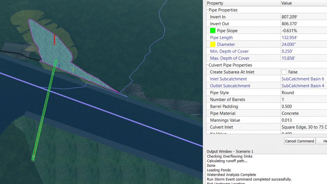The height and width of the screenshot is (184, 327).
Task: Select the Culvert Inlet property label
Action: point(222,127)
